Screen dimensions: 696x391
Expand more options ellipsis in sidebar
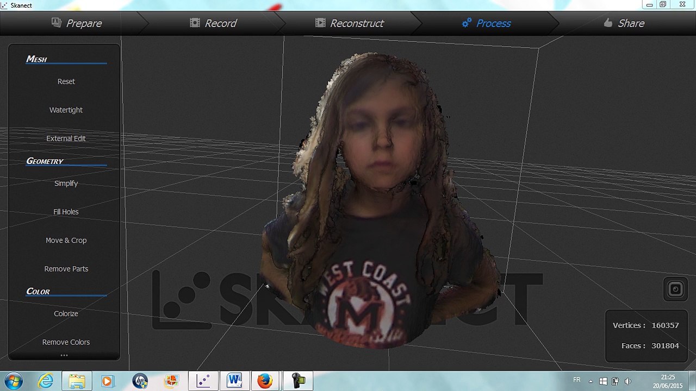tap(64, 355)
